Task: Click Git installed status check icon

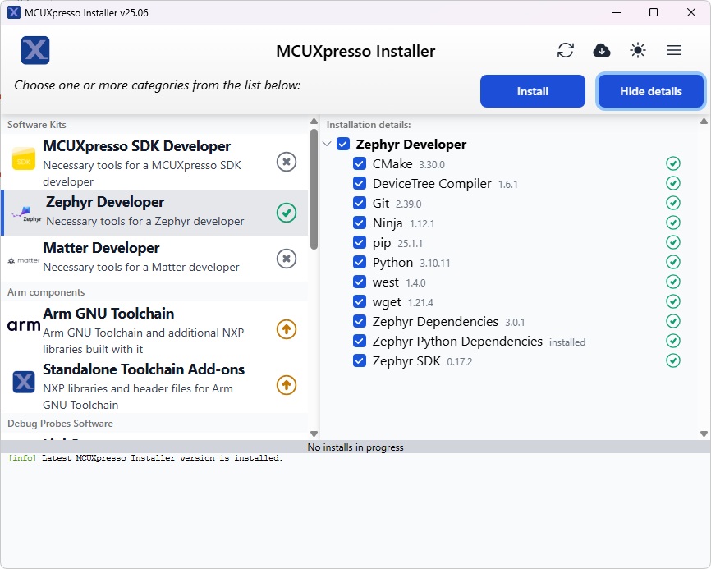Action: pyautogui.click(x=673, y=203)
